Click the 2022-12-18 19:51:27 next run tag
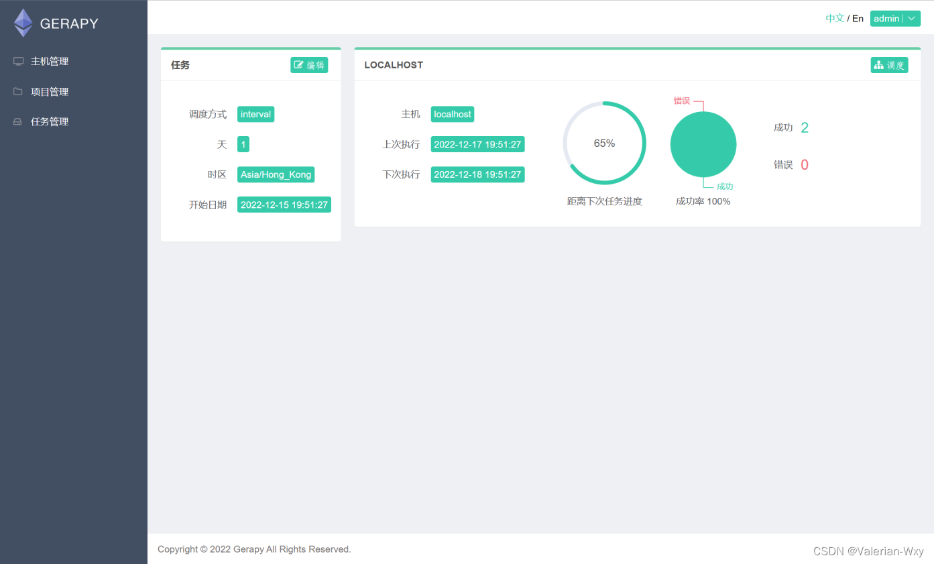The image size is (934, 564). click(477, 174)
